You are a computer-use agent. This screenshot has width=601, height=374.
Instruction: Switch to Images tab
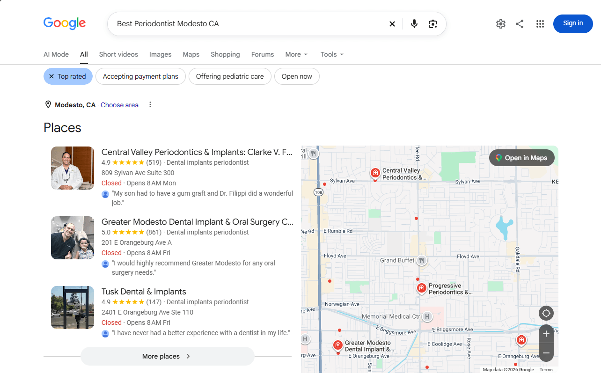pos(161,54)
